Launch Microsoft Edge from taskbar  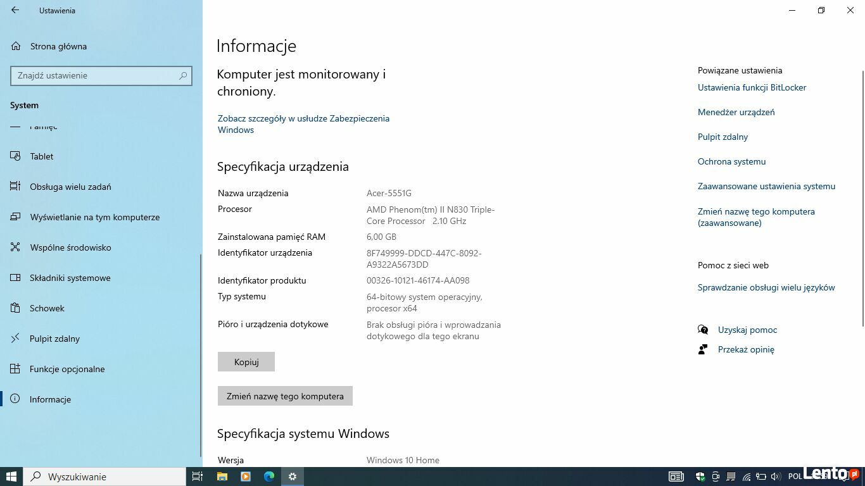[x=269, y=477]
